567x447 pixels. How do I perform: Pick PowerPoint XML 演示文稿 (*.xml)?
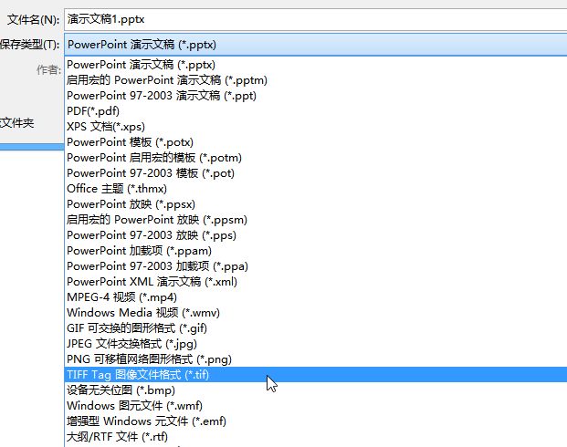pyautogui.click(x=315, y=282)
